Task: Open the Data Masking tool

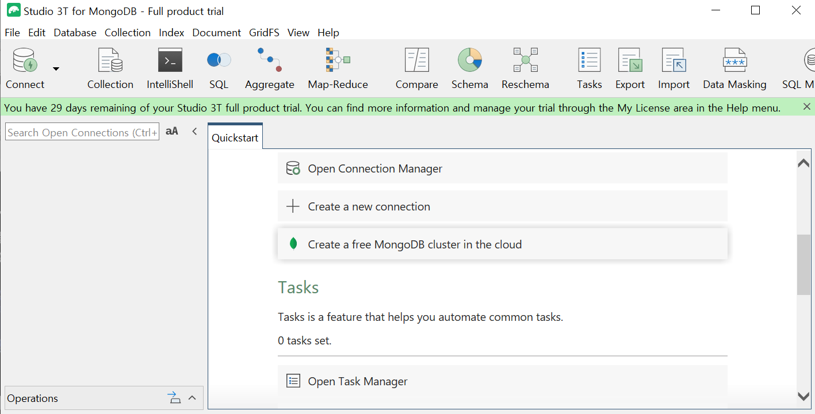Action: (x=734, y=68)
